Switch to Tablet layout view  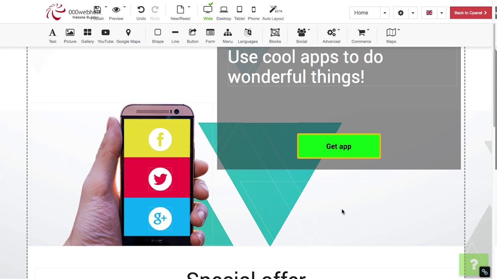coord(240,12)
